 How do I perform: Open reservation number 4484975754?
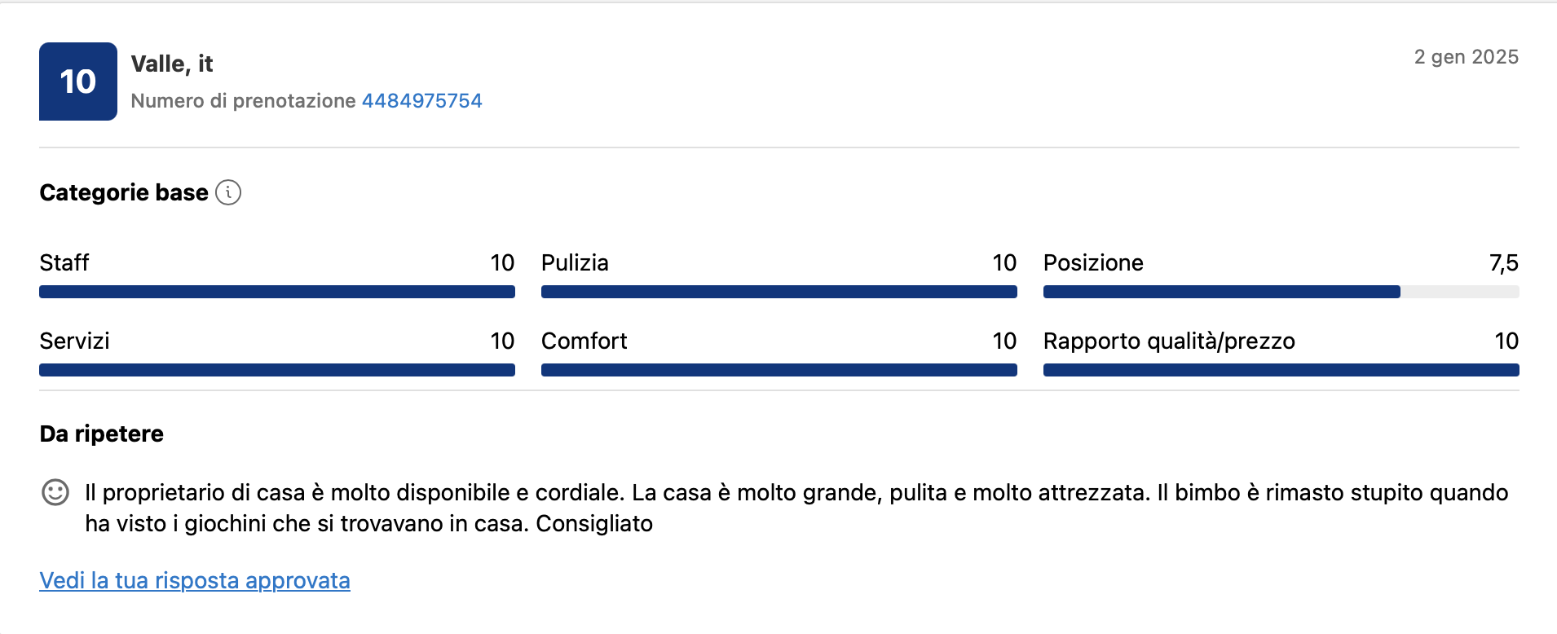point(421,100)
